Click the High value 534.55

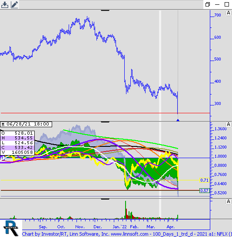(23, 138)
